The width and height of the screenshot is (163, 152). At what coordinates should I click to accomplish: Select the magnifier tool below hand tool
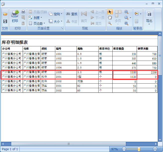tap(110, 23)
